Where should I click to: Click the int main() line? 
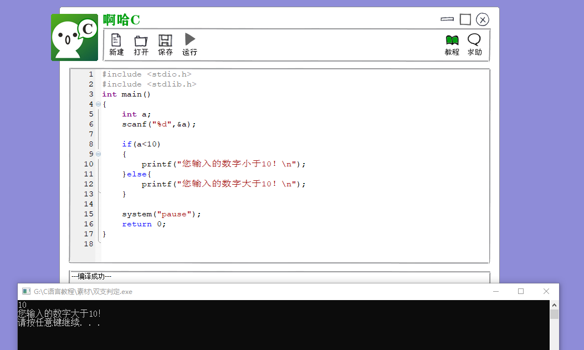coord(126,94)
